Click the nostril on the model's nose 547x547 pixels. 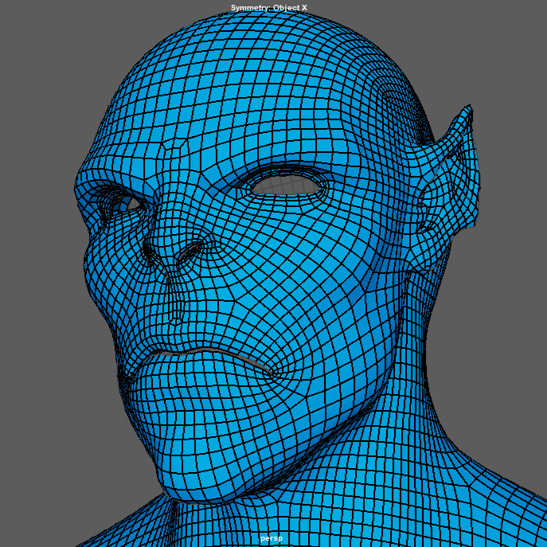point(189,252)
